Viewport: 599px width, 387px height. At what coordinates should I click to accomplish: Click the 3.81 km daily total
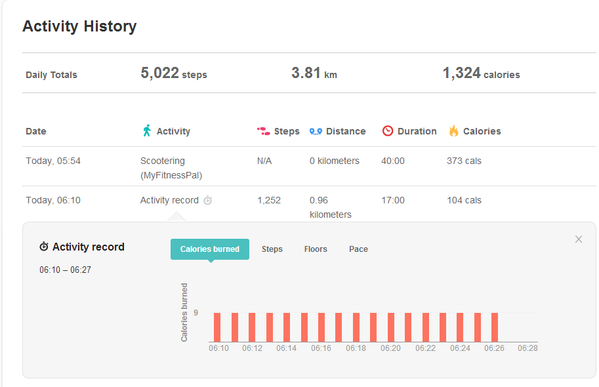(314, 73)
